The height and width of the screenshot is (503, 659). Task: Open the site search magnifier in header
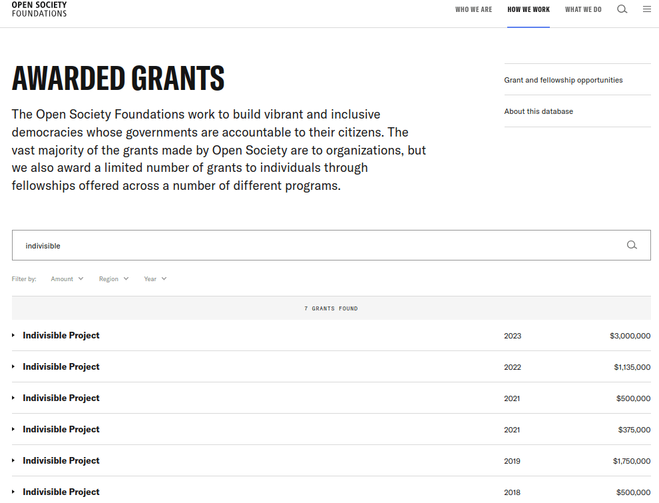tap(622, 9)
